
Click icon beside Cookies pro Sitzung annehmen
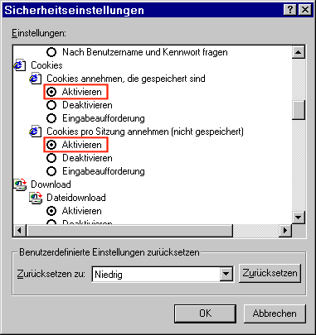[36, 132]
